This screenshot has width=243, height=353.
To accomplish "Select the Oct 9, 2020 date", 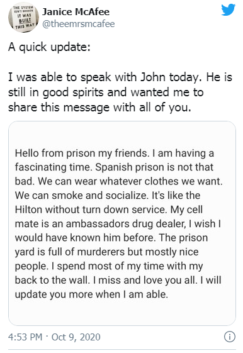I will [x=76, y=337].
